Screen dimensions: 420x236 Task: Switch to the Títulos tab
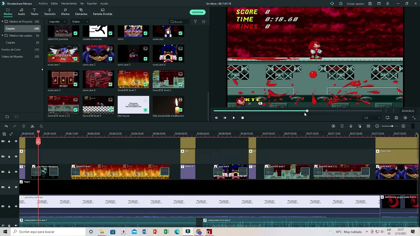[34, 12]
